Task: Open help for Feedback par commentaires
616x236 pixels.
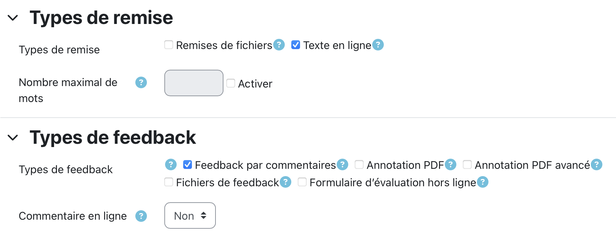Action: click(x=342, y=165)
